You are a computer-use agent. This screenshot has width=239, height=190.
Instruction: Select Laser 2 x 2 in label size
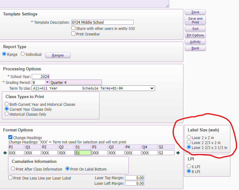coord(189,137)
